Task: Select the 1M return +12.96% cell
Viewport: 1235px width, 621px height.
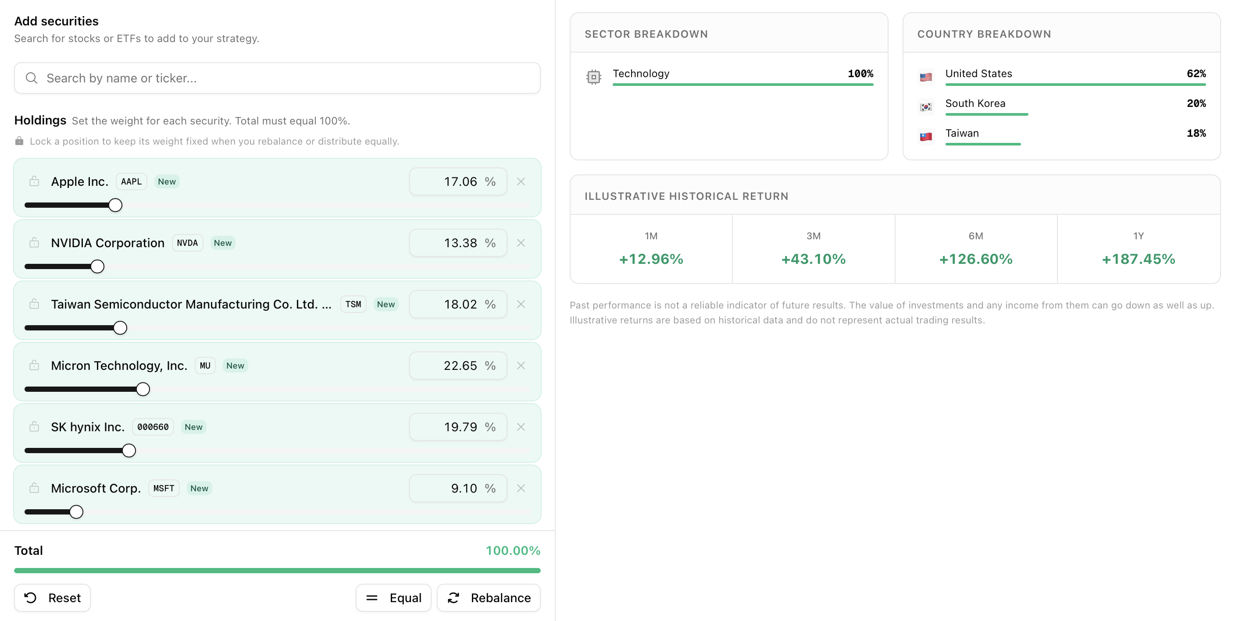Action: point(651,249)
